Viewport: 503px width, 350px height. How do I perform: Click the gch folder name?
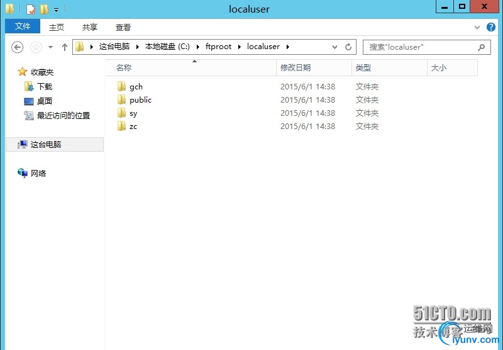pyautogui.click(x=136, y=87)
